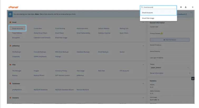Image resolution: width=199 pixels, height=108 pixels.
Task: Collapse the Files section
Action: click(x=143, y=64)
